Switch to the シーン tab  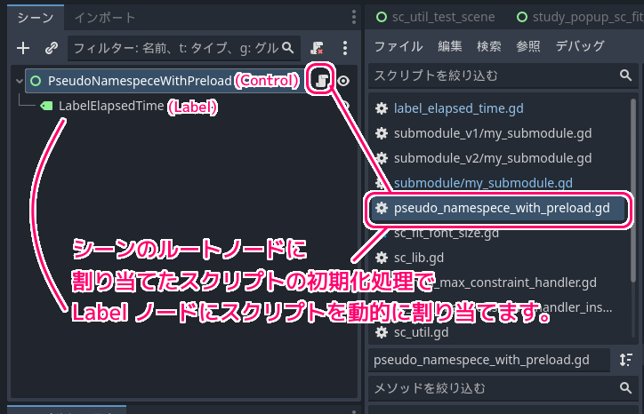pos(36,18)
